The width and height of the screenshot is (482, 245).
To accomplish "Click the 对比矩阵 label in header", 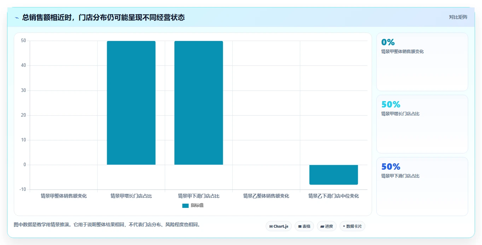I will (458, 17).
